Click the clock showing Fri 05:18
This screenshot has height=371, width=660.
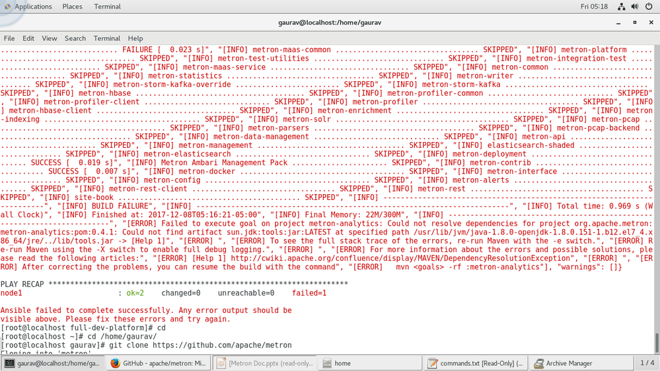click(x=594, y=7)
